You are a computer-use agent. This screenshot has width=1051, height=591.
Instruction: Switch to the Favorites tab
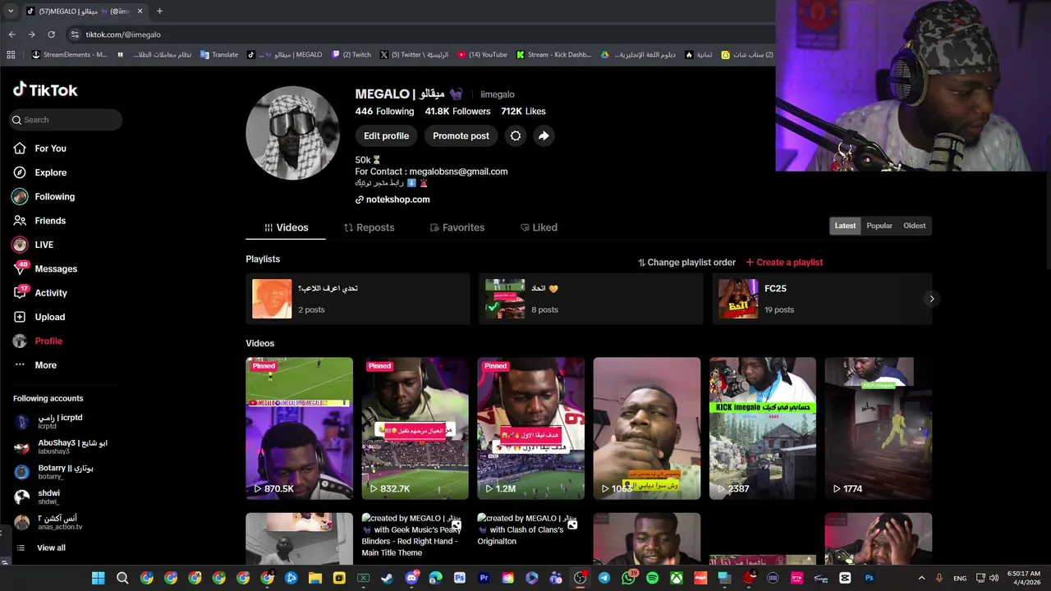tap(457, 227)
